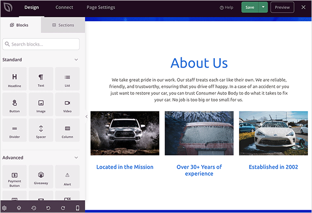Add the Spacer block

(x=41, y=131)
